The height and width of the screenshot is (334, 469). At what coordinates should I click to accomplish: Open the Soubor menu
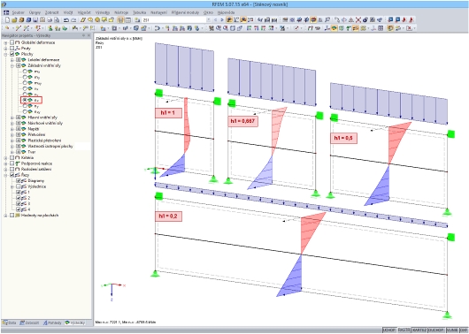(x=18, y=12)
